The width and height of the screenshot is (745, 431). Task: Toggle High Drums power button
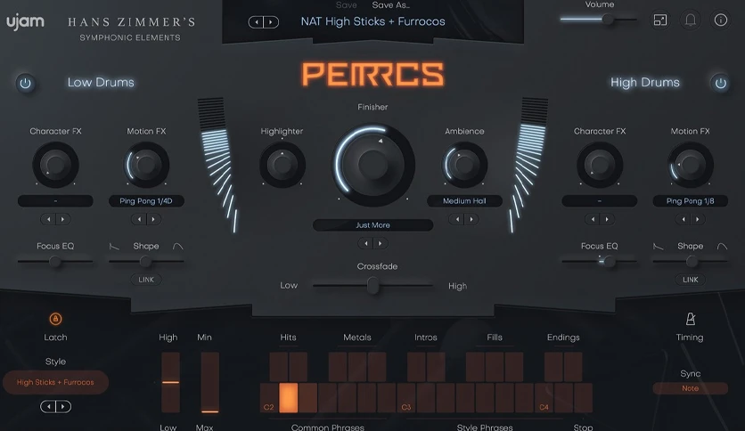720,84
